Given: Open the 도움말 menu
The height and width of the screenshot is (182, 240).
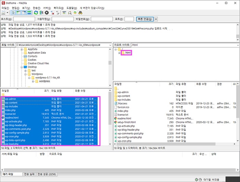Looking at the screenshot, I should pyautogui.click(x=72, y=8).
